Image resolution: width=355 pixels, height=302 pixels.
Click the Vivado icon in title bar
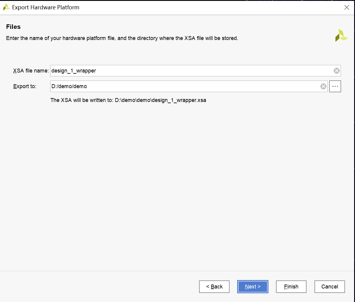coord(6,7)
